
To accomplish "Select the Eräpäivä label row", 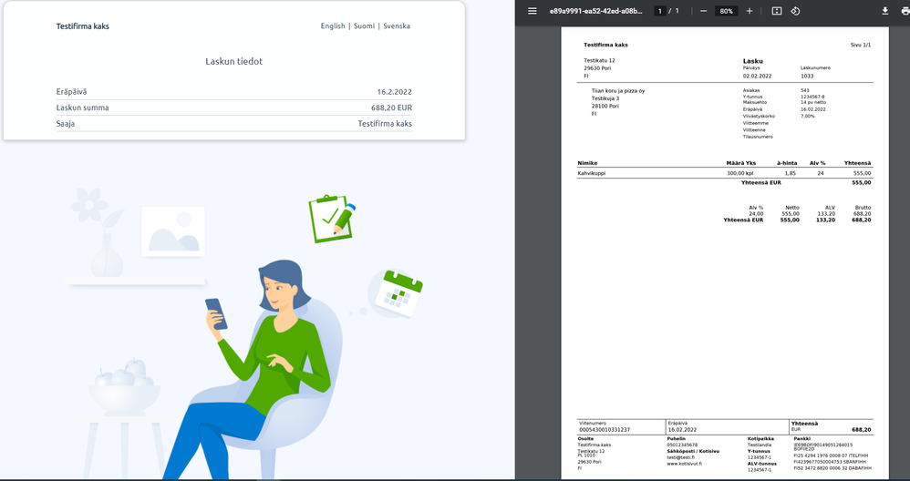I will coord(234,92).
